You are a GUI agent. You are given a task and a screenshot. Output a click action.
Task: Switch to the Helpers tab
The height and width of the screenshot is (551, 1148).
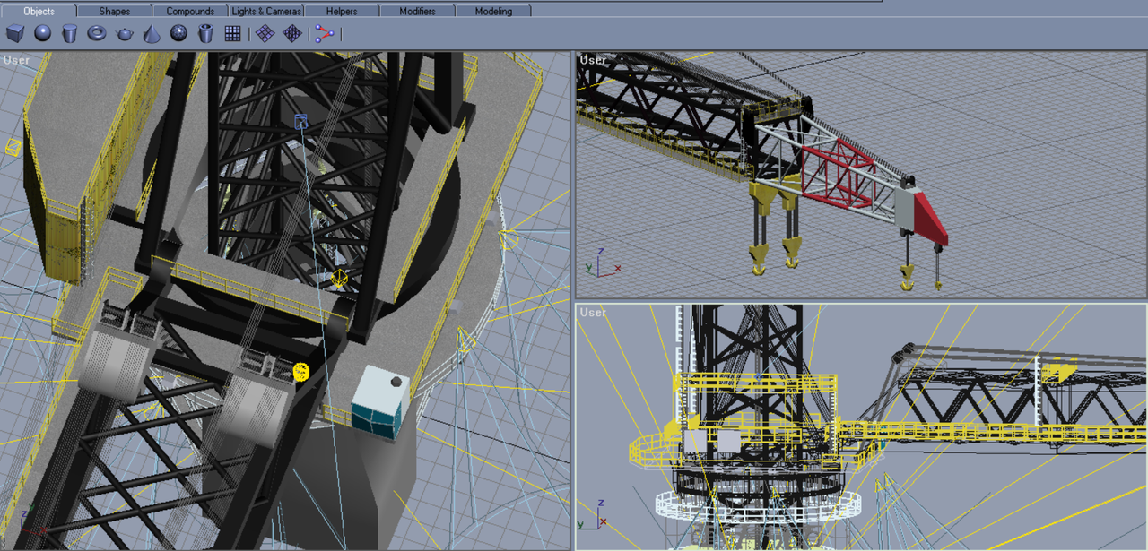342,11
